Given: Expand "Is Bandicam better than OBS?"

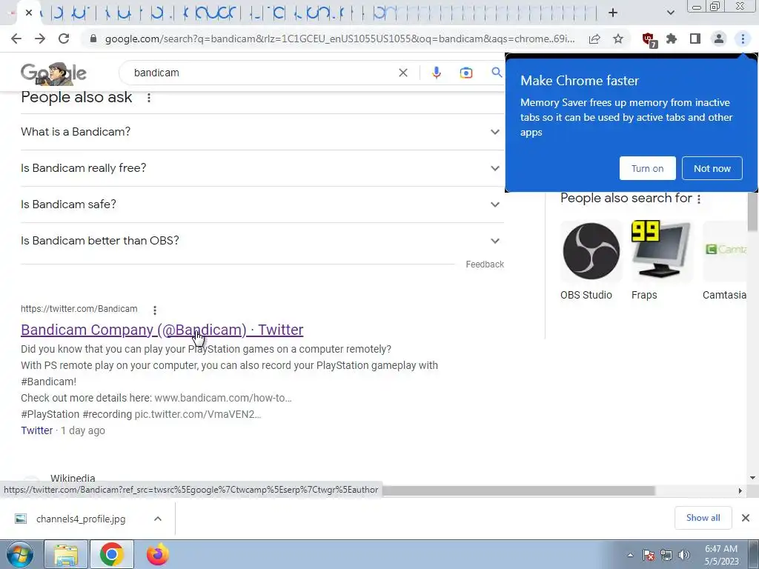Looking at the screenshot, I should click(x=262, y=241).
